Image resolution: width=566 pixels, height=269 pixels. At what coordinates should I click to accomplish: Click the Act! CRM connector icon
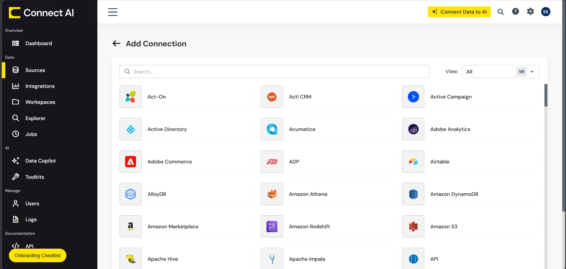coord(272,97)
